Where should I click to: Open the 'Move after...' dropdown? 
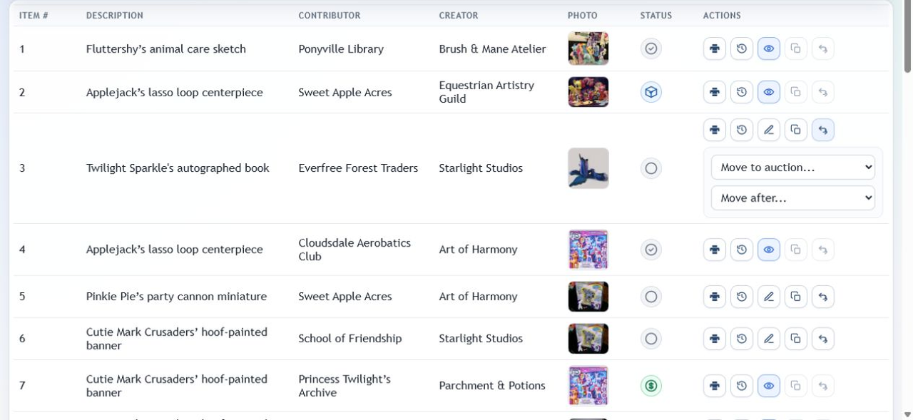[792, 198]
